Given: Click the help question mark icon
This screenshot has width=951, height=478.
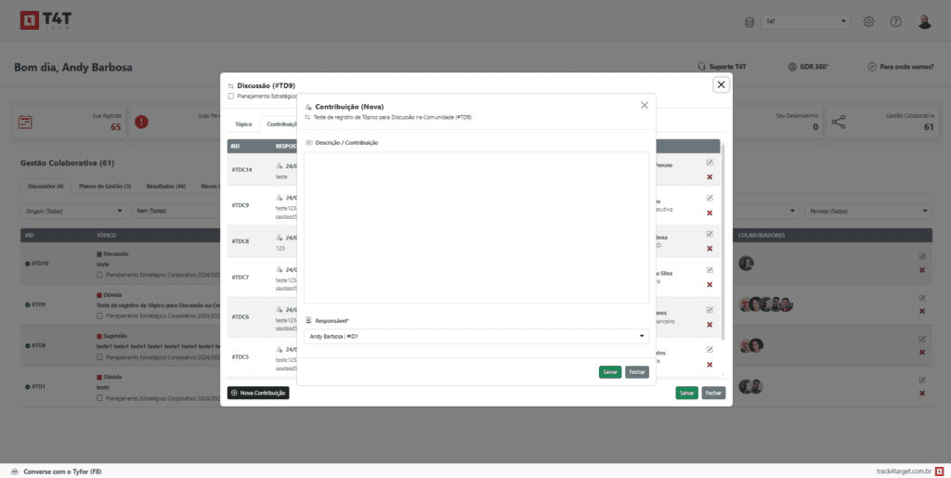Looking at the screenshot, I should click(896, 21).
